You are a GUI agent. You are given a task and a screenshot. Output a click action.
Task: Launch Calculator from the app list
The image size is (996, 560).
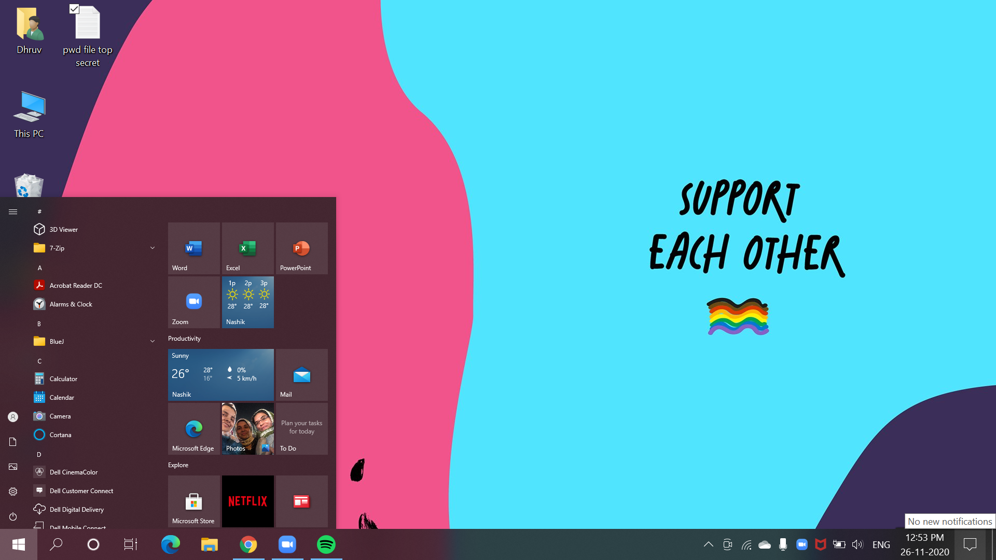point(94,379)
